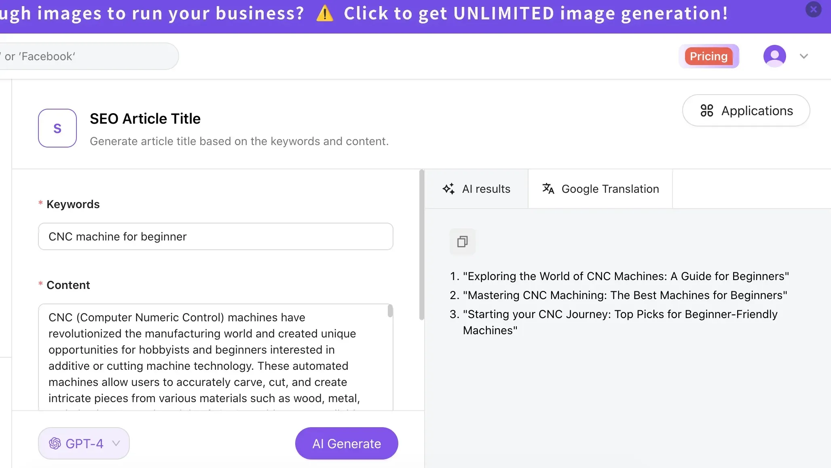Copy the AI results to clipboard

click(462, 242)
